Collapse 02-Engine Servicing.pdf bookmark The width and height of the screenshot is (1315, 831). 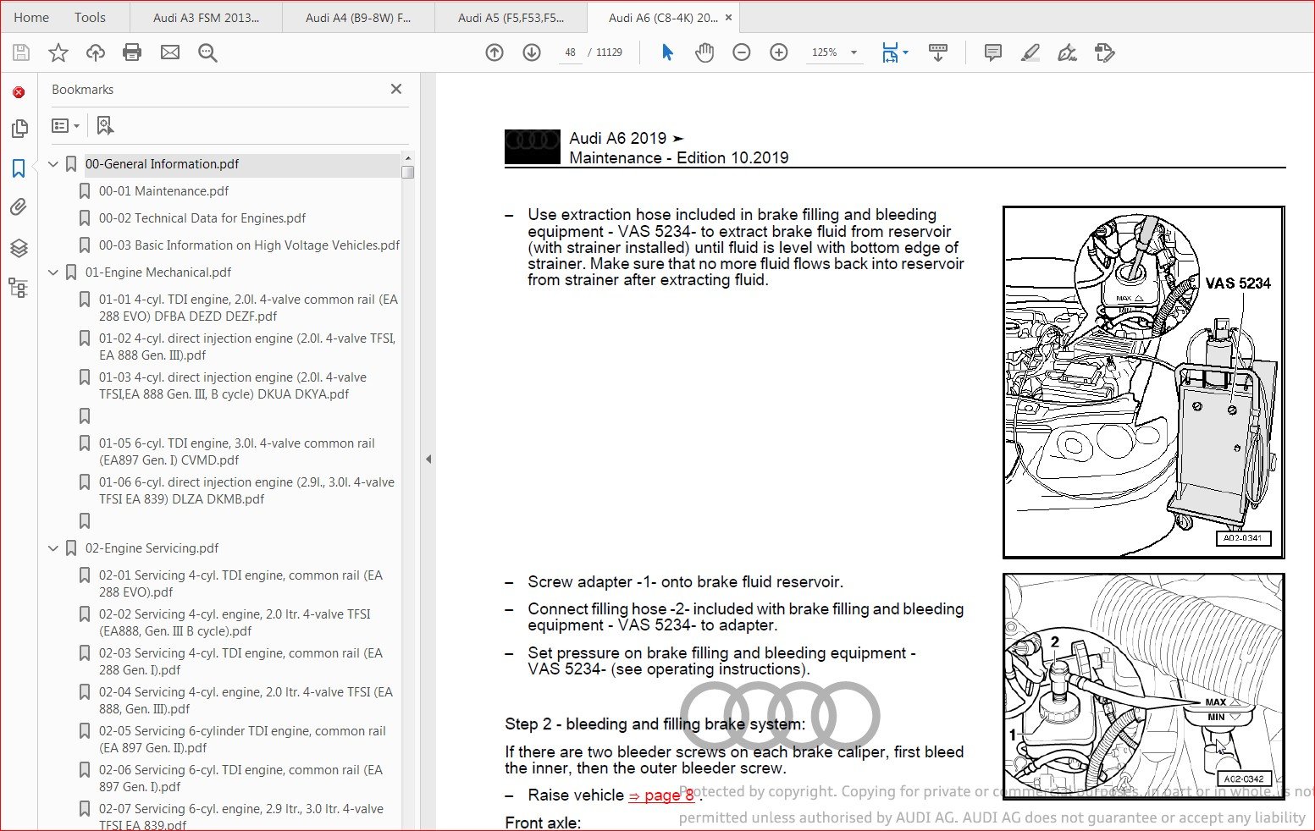point(53,548)
